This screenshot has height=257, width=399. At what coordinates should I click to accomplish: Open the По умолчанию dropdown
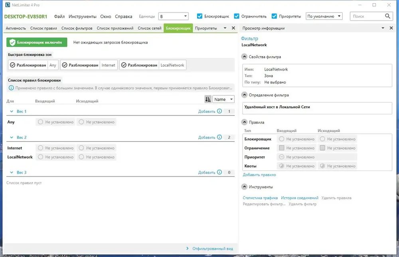324,16
